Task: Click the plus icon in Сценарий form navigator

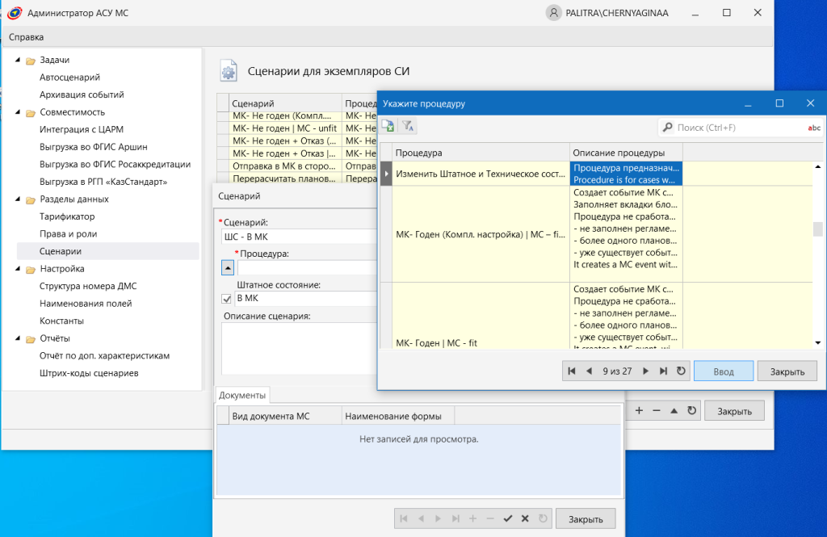Action: pyautogui.click(x=472, y=518)
